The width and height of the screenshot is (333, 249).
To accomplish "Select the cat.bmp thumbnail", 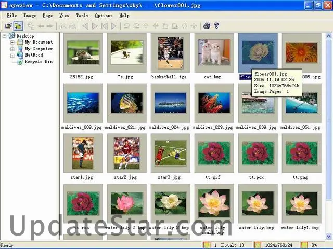I will 214,53.
